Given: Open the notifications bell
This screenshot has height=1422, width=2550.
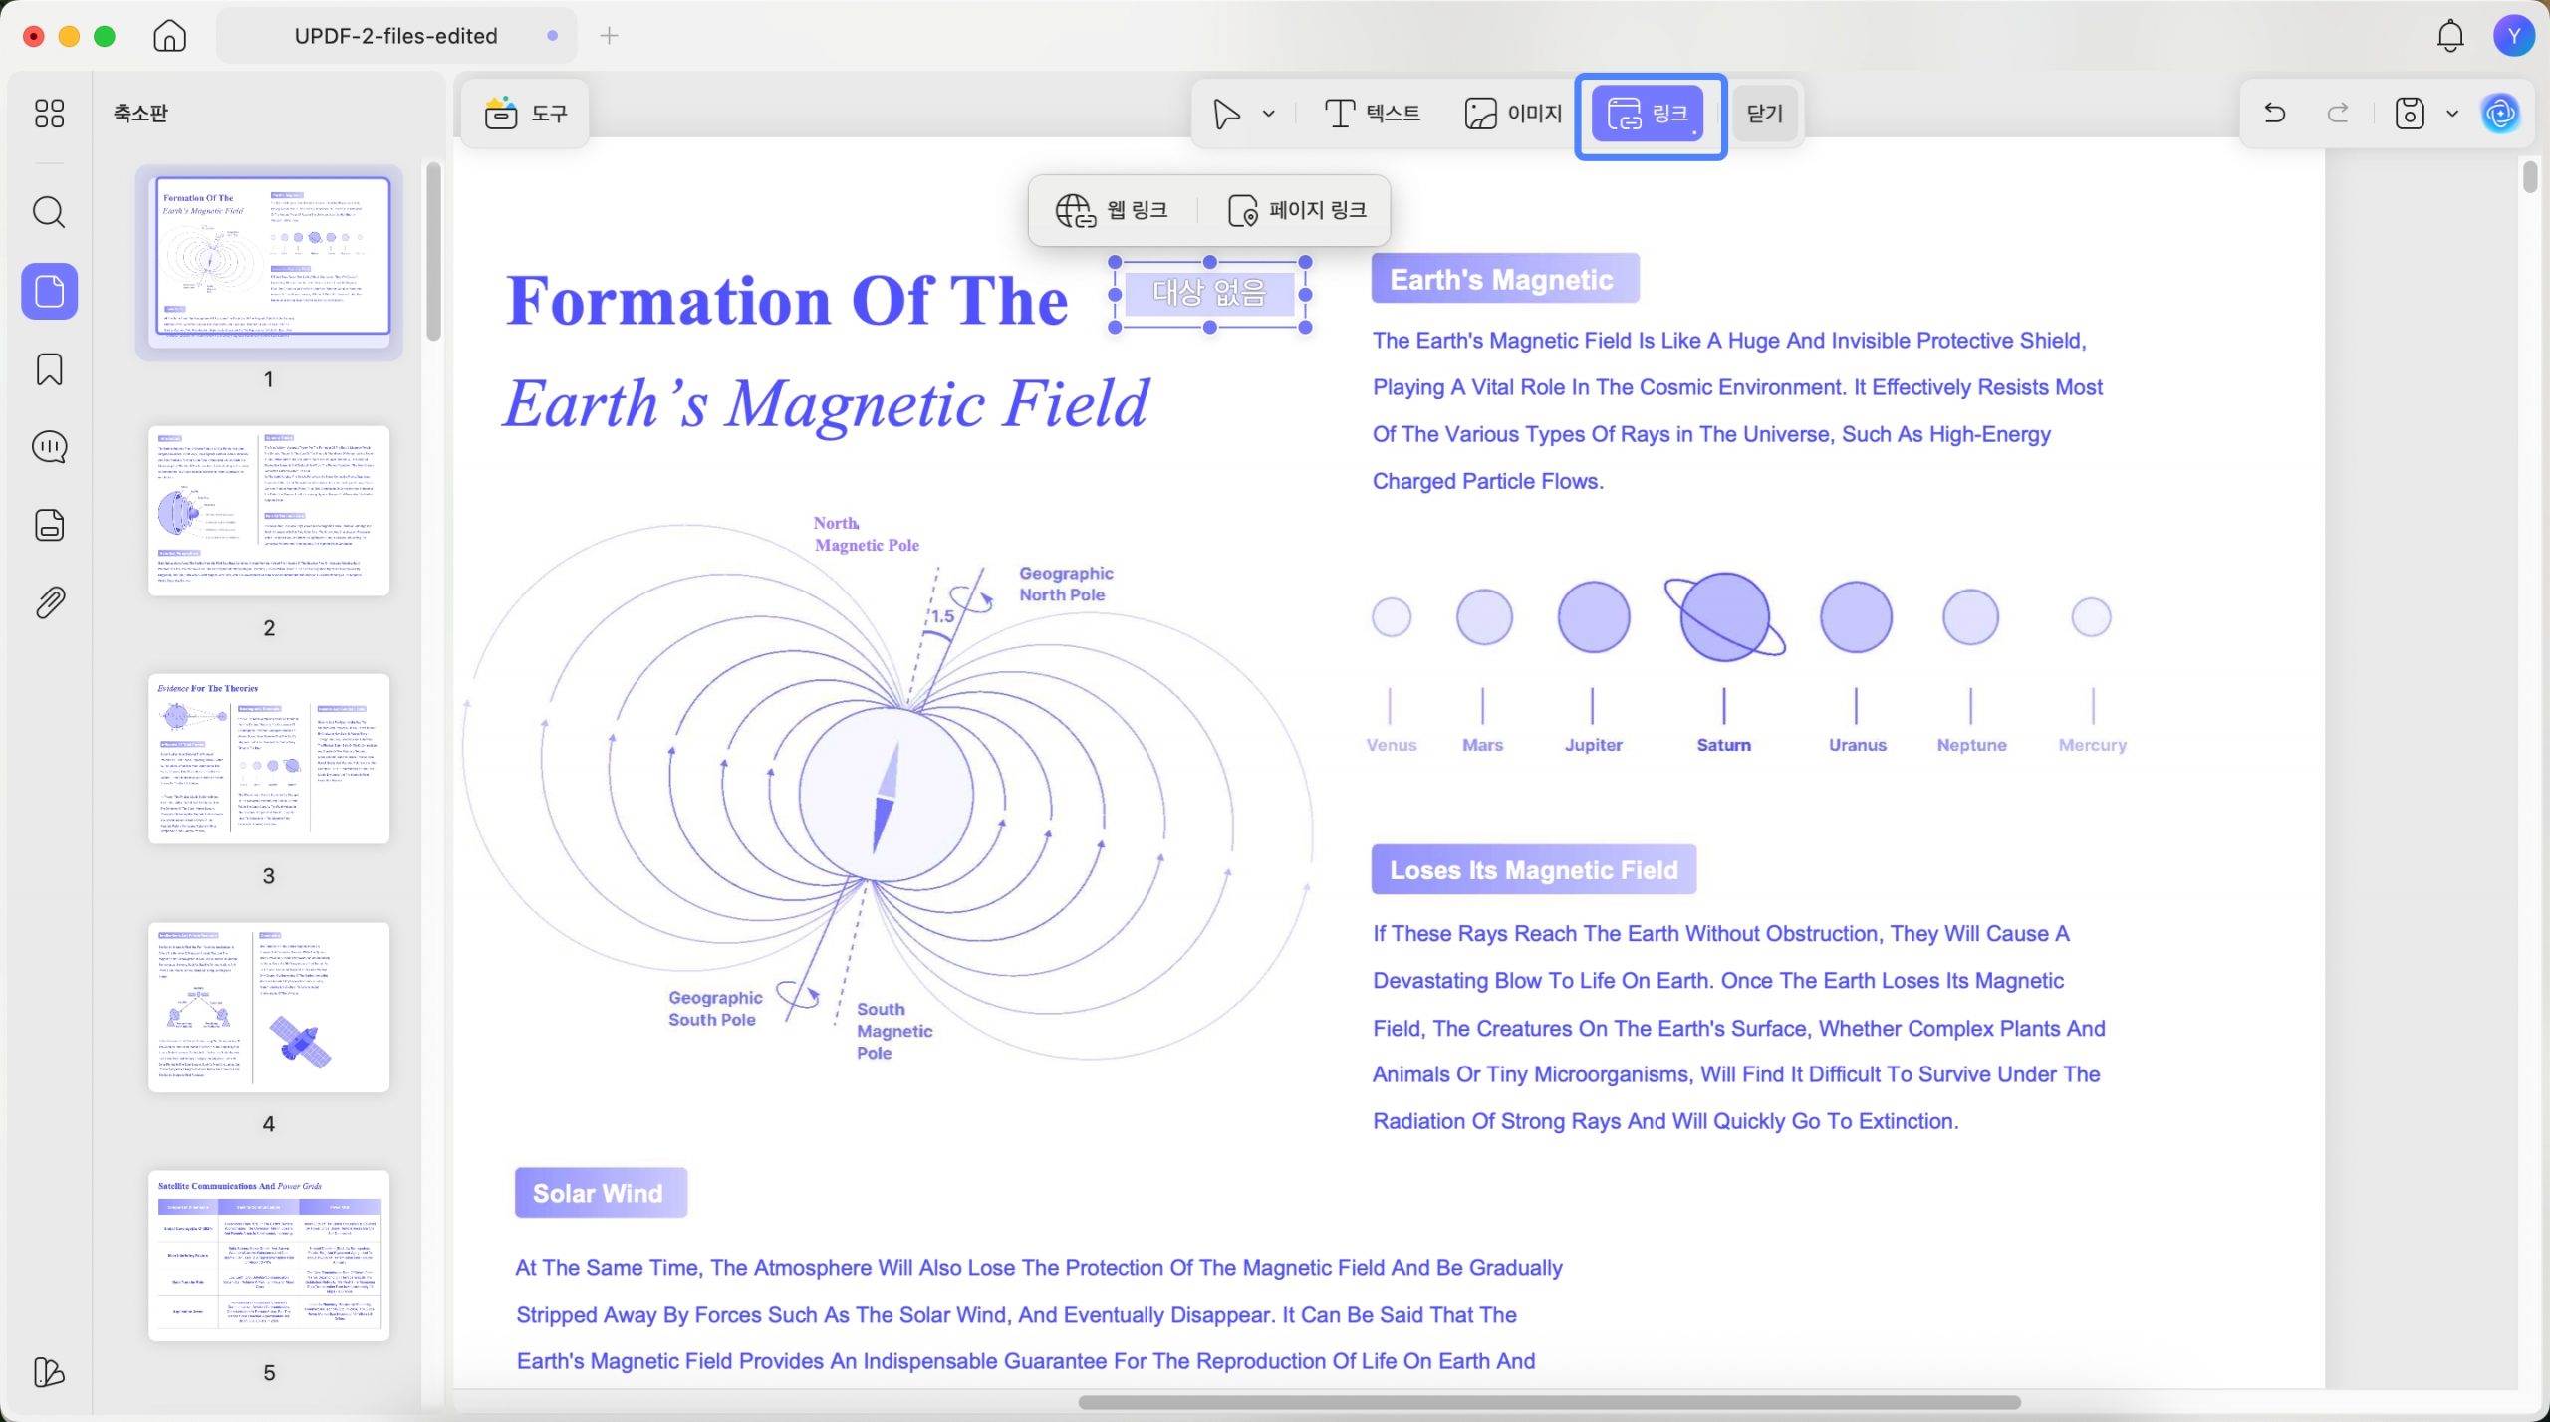Looking at the screenshot, I should [x=2450, y=37].
